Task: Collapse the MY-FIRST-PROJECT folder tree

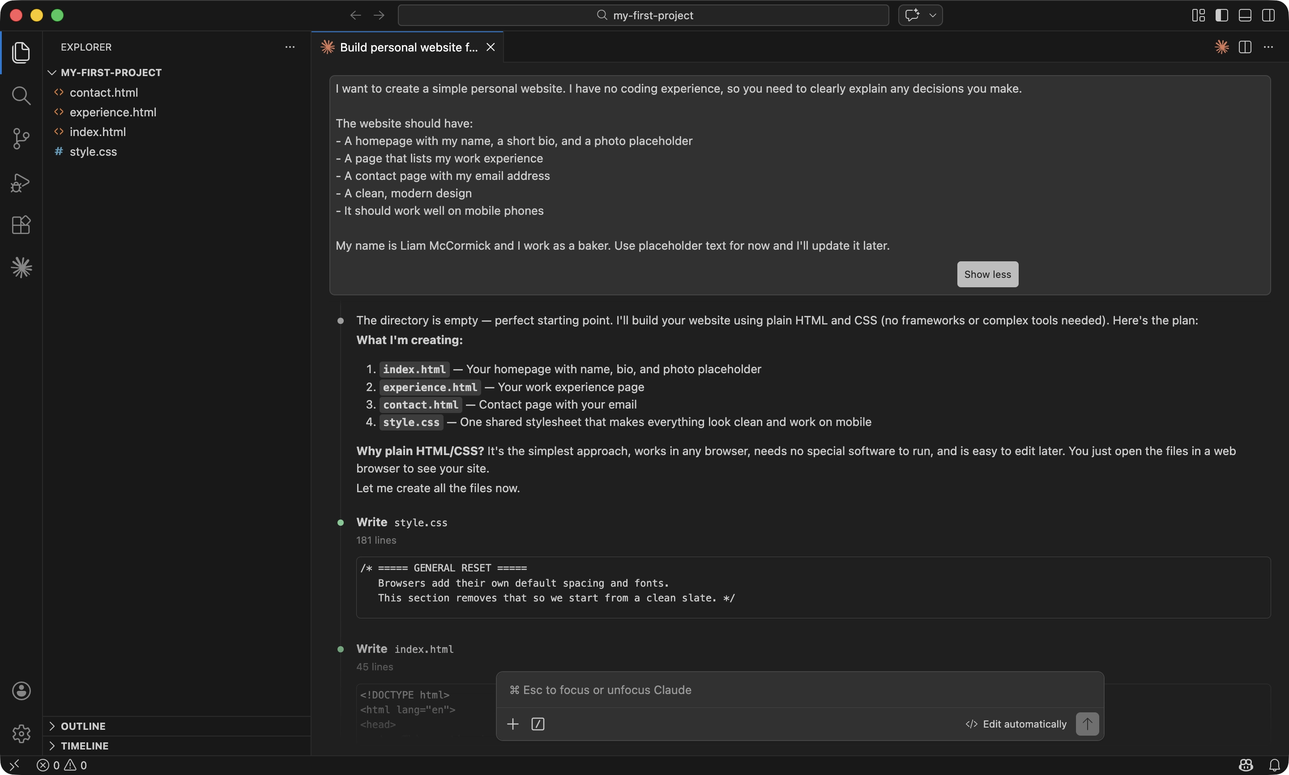Action: point(52,72)
